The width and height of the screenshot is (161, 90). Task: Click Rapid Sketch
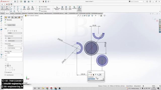pyautogui.click(x=70, y=8)
